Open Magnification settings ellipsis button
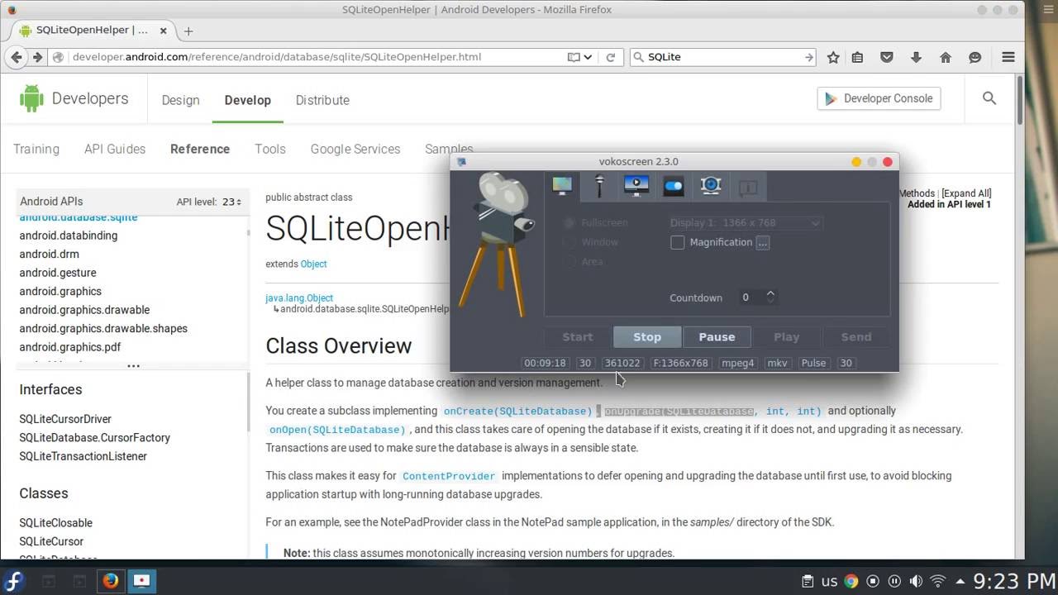The image size is (1058, 595). [x=763, y=242]
